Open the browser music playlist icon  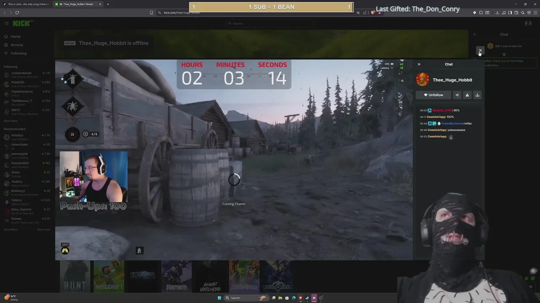(x=504, y=13)
